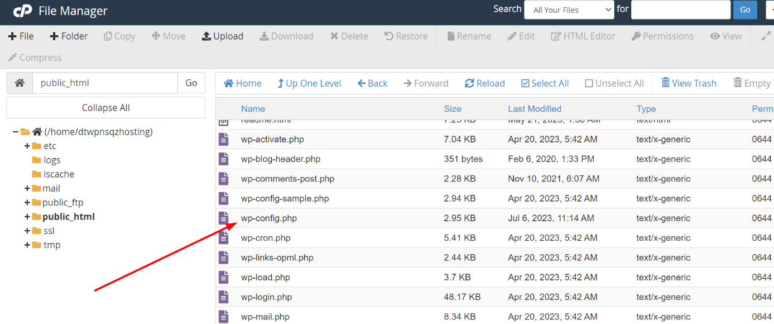Open the All Your Files search dropdown

coord(569,9)
